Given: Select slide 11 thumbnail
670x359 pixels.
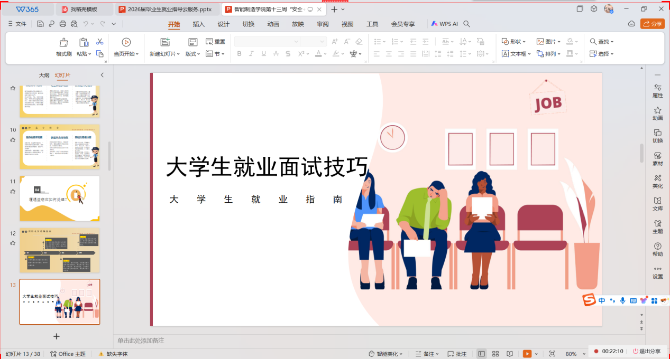Looking at the screenshot, I should point(59,199).
